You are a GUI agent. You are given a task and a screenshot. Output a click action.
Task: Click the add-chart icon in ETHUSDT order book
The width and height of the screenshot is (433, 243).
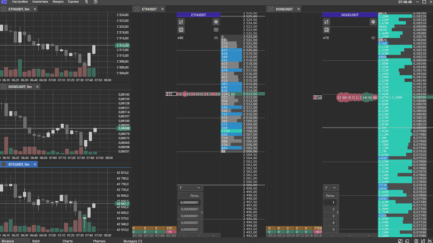pyautogui.click(x=181, y=22)
